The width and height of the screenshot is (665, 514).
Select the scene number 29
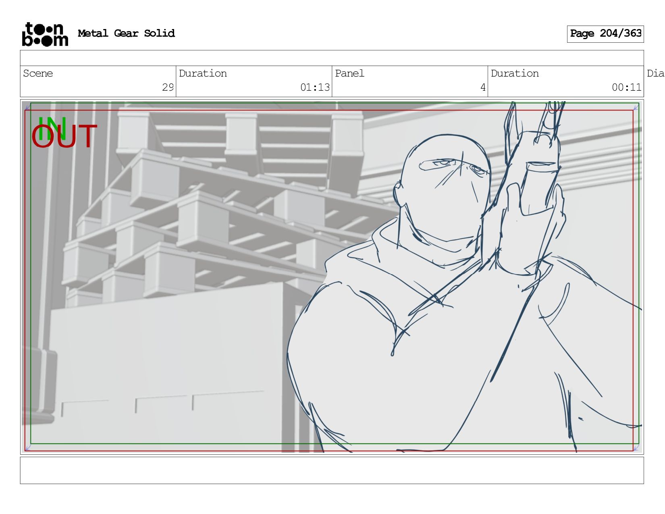pos(168,87)
